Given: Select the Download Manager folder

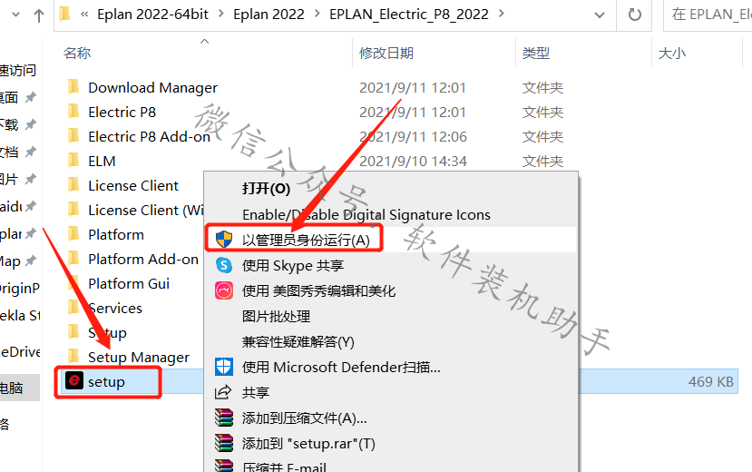Looking at the screenshot, I should tap(152, 88).
